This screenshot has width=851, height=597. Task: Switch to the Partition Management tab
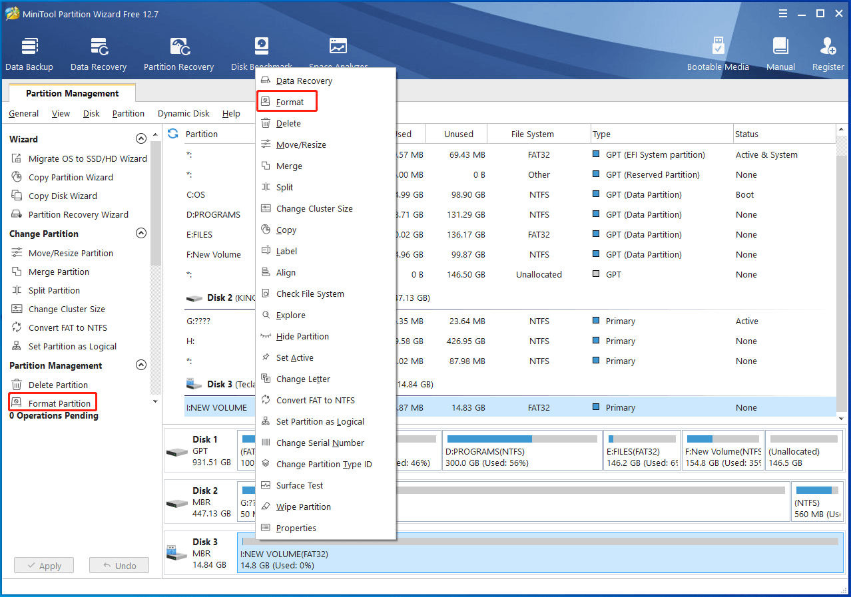(x=72, y=94)
